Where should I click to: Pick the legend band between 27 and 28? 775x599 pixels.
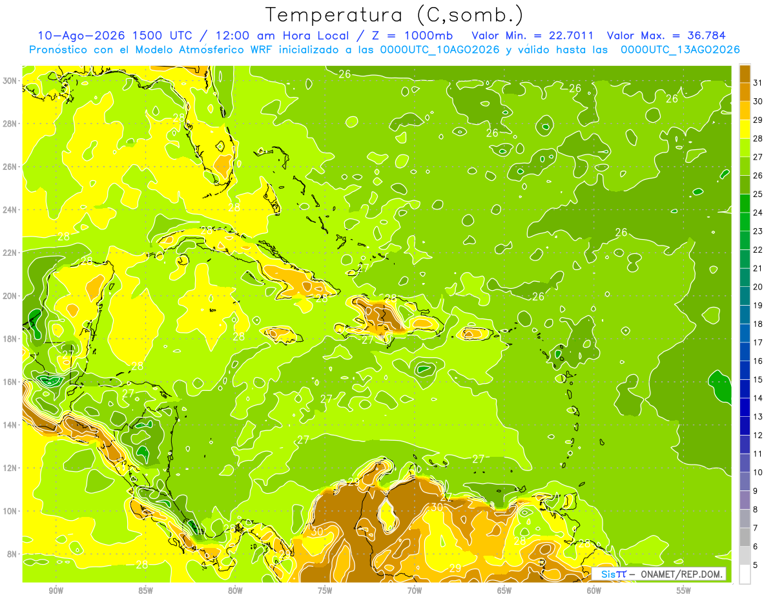pyautogui.click(x=745, y=148)
